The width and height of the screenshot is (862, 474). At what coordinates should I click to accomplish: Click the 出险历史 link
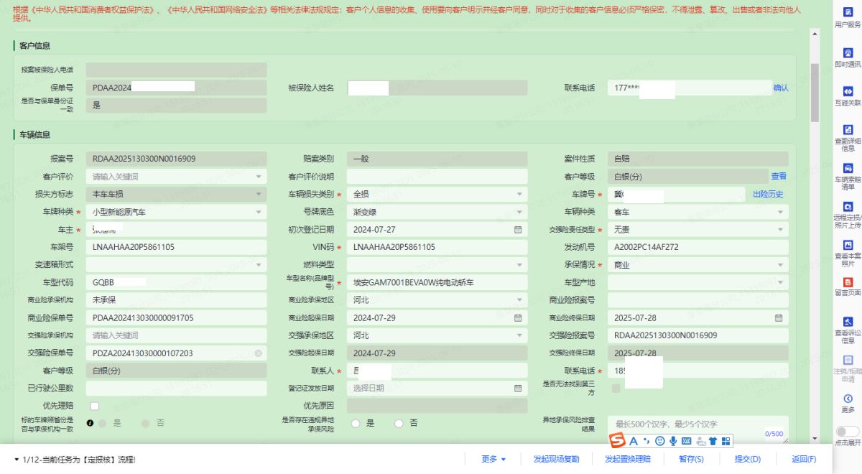coord(768,195)
